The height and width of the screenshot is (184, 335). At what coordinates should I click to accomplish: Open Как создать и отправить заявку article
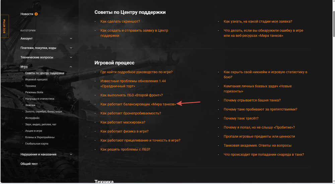[134, 33]
